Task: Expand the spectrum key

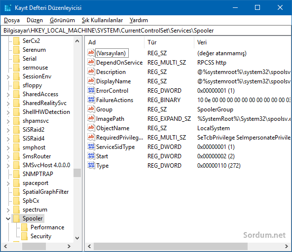Action: coord(8,210)
